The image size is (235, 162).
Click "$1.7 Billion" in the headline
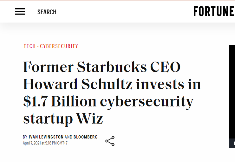60,102
